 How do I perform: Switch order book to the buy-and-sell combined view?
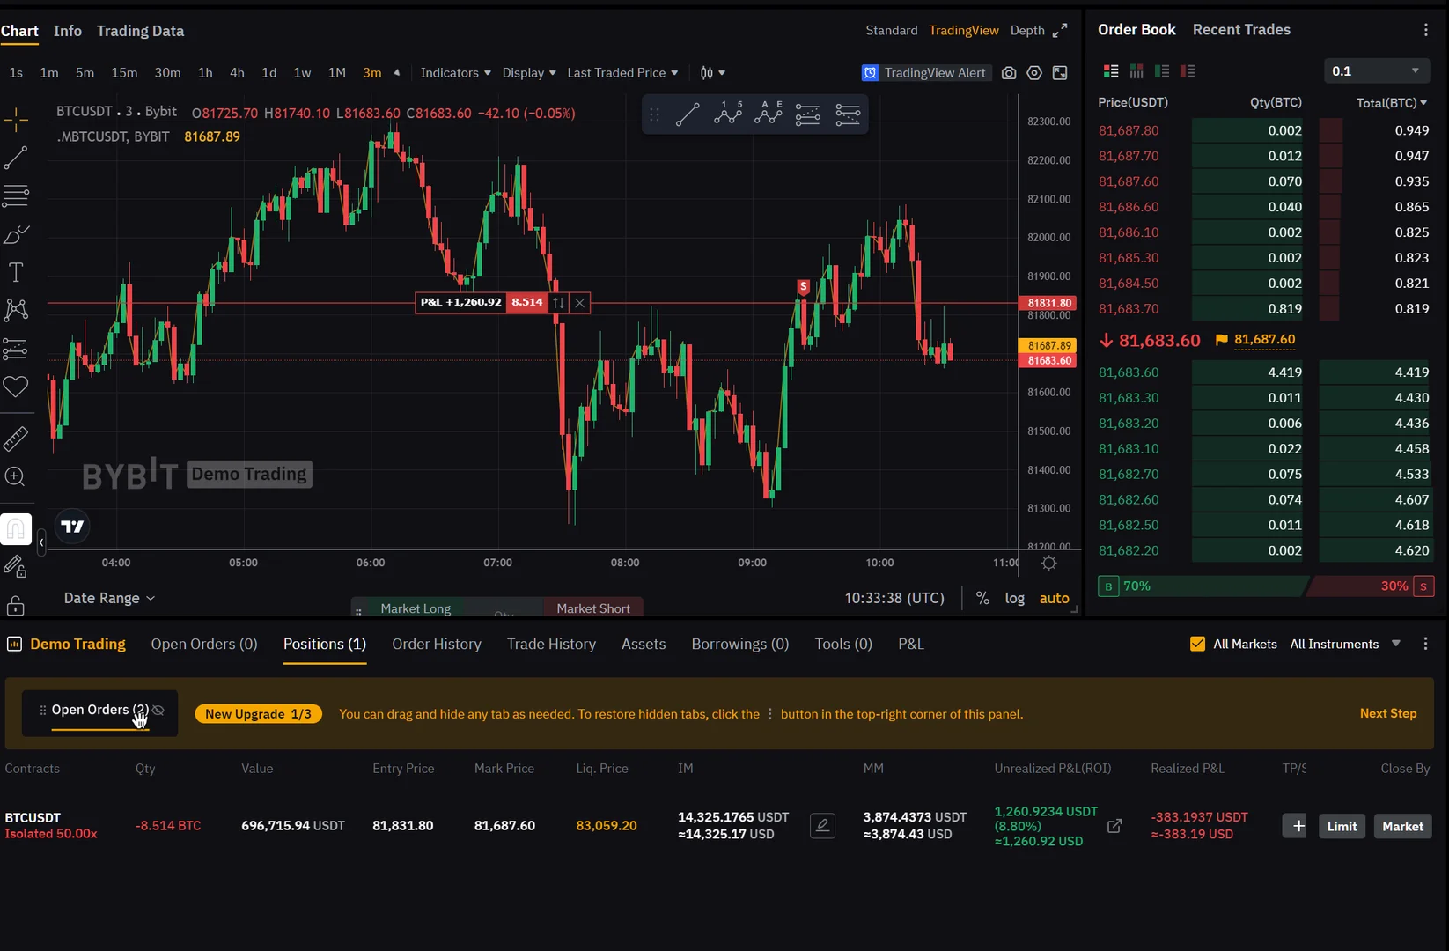1111,71
